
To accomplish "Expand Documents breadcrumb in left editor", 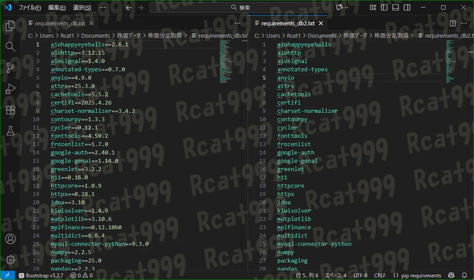I will 96,35.
